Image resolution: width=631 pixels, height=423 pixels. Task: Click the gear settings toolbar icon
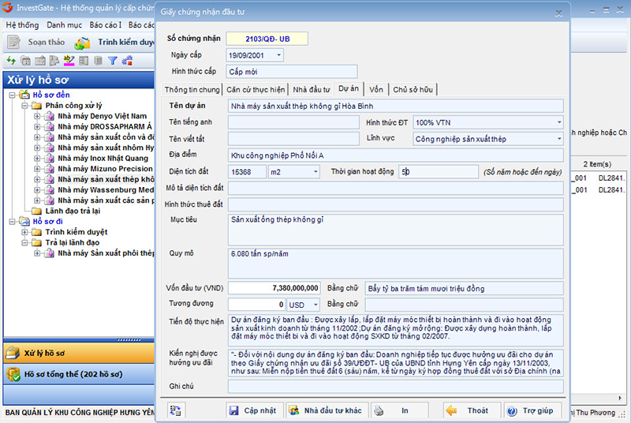[x=127, y=61]
